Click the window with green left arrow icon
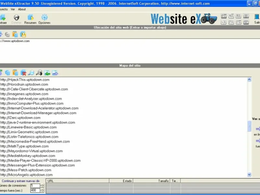This screenshot has height=195, width=260. tap(47, 72)
